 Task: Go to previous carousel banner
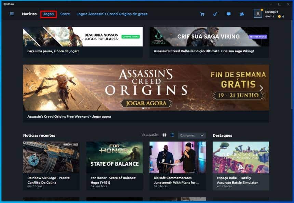(x=31, y=88)
